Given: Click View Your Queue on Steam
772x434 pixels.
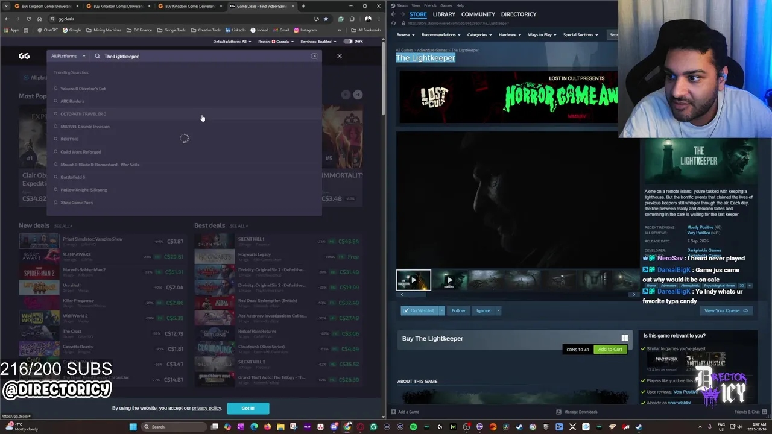Looking at the screenshot, I should (x=726, y=310).
